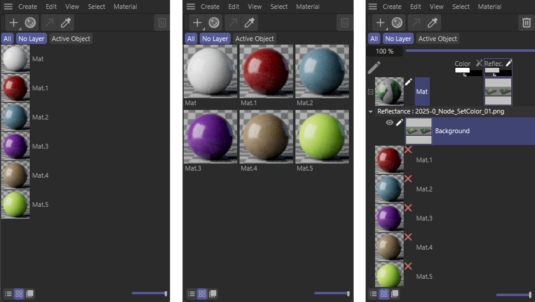
Task: Click red X next to Mat.1 in right panel
Action: click(x=408, y=150)
